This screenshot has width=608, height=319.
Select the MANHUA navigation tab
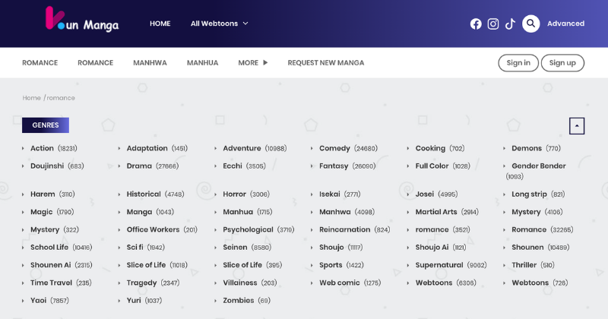pyautogui.click(x=202, y=63)
